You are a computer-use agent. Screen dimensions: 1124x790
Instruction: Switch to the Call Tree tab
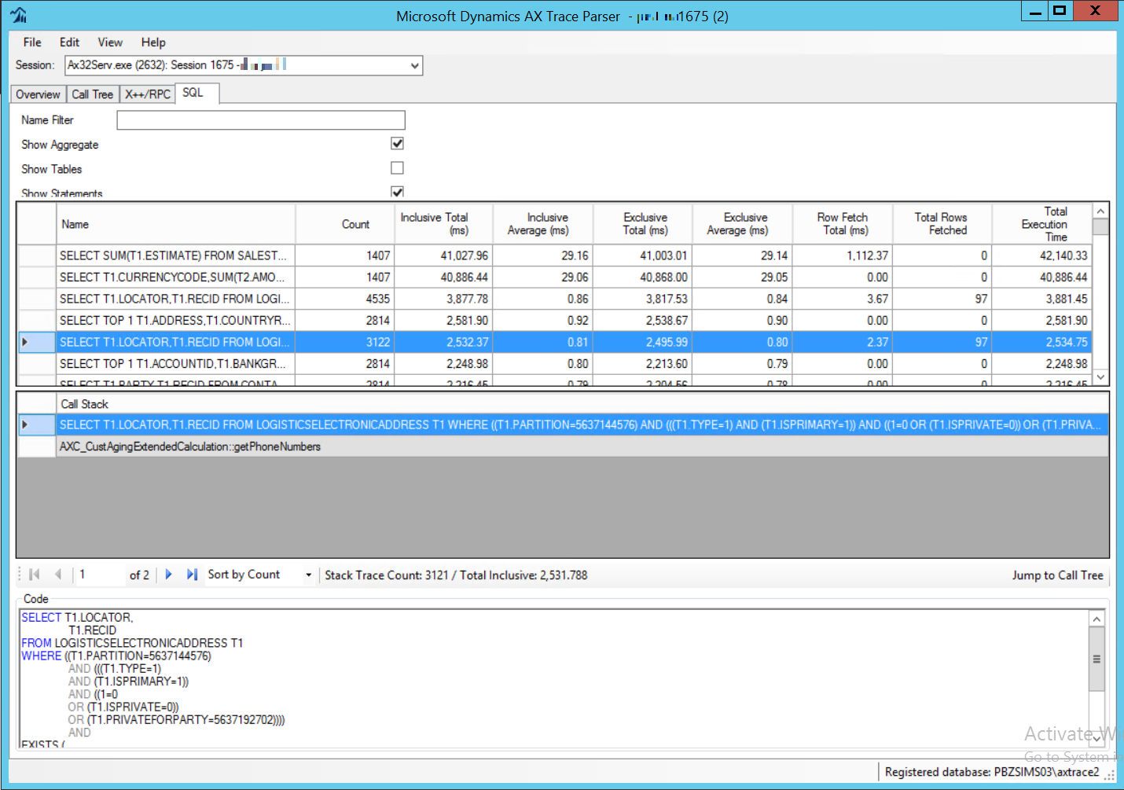[x=92, y=94]
